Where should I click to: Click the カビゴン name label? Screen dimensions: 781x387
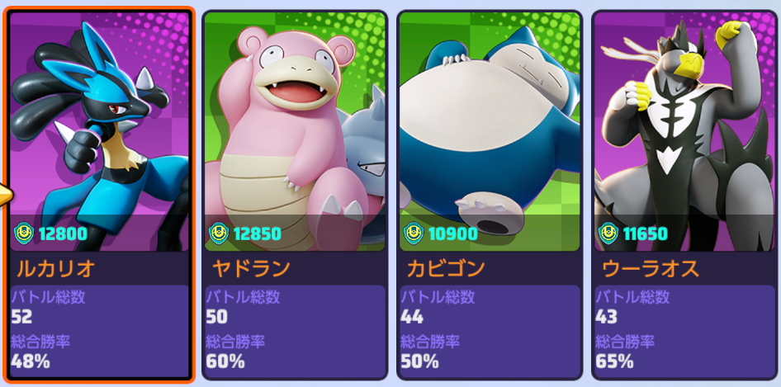(x=446, y=268)
